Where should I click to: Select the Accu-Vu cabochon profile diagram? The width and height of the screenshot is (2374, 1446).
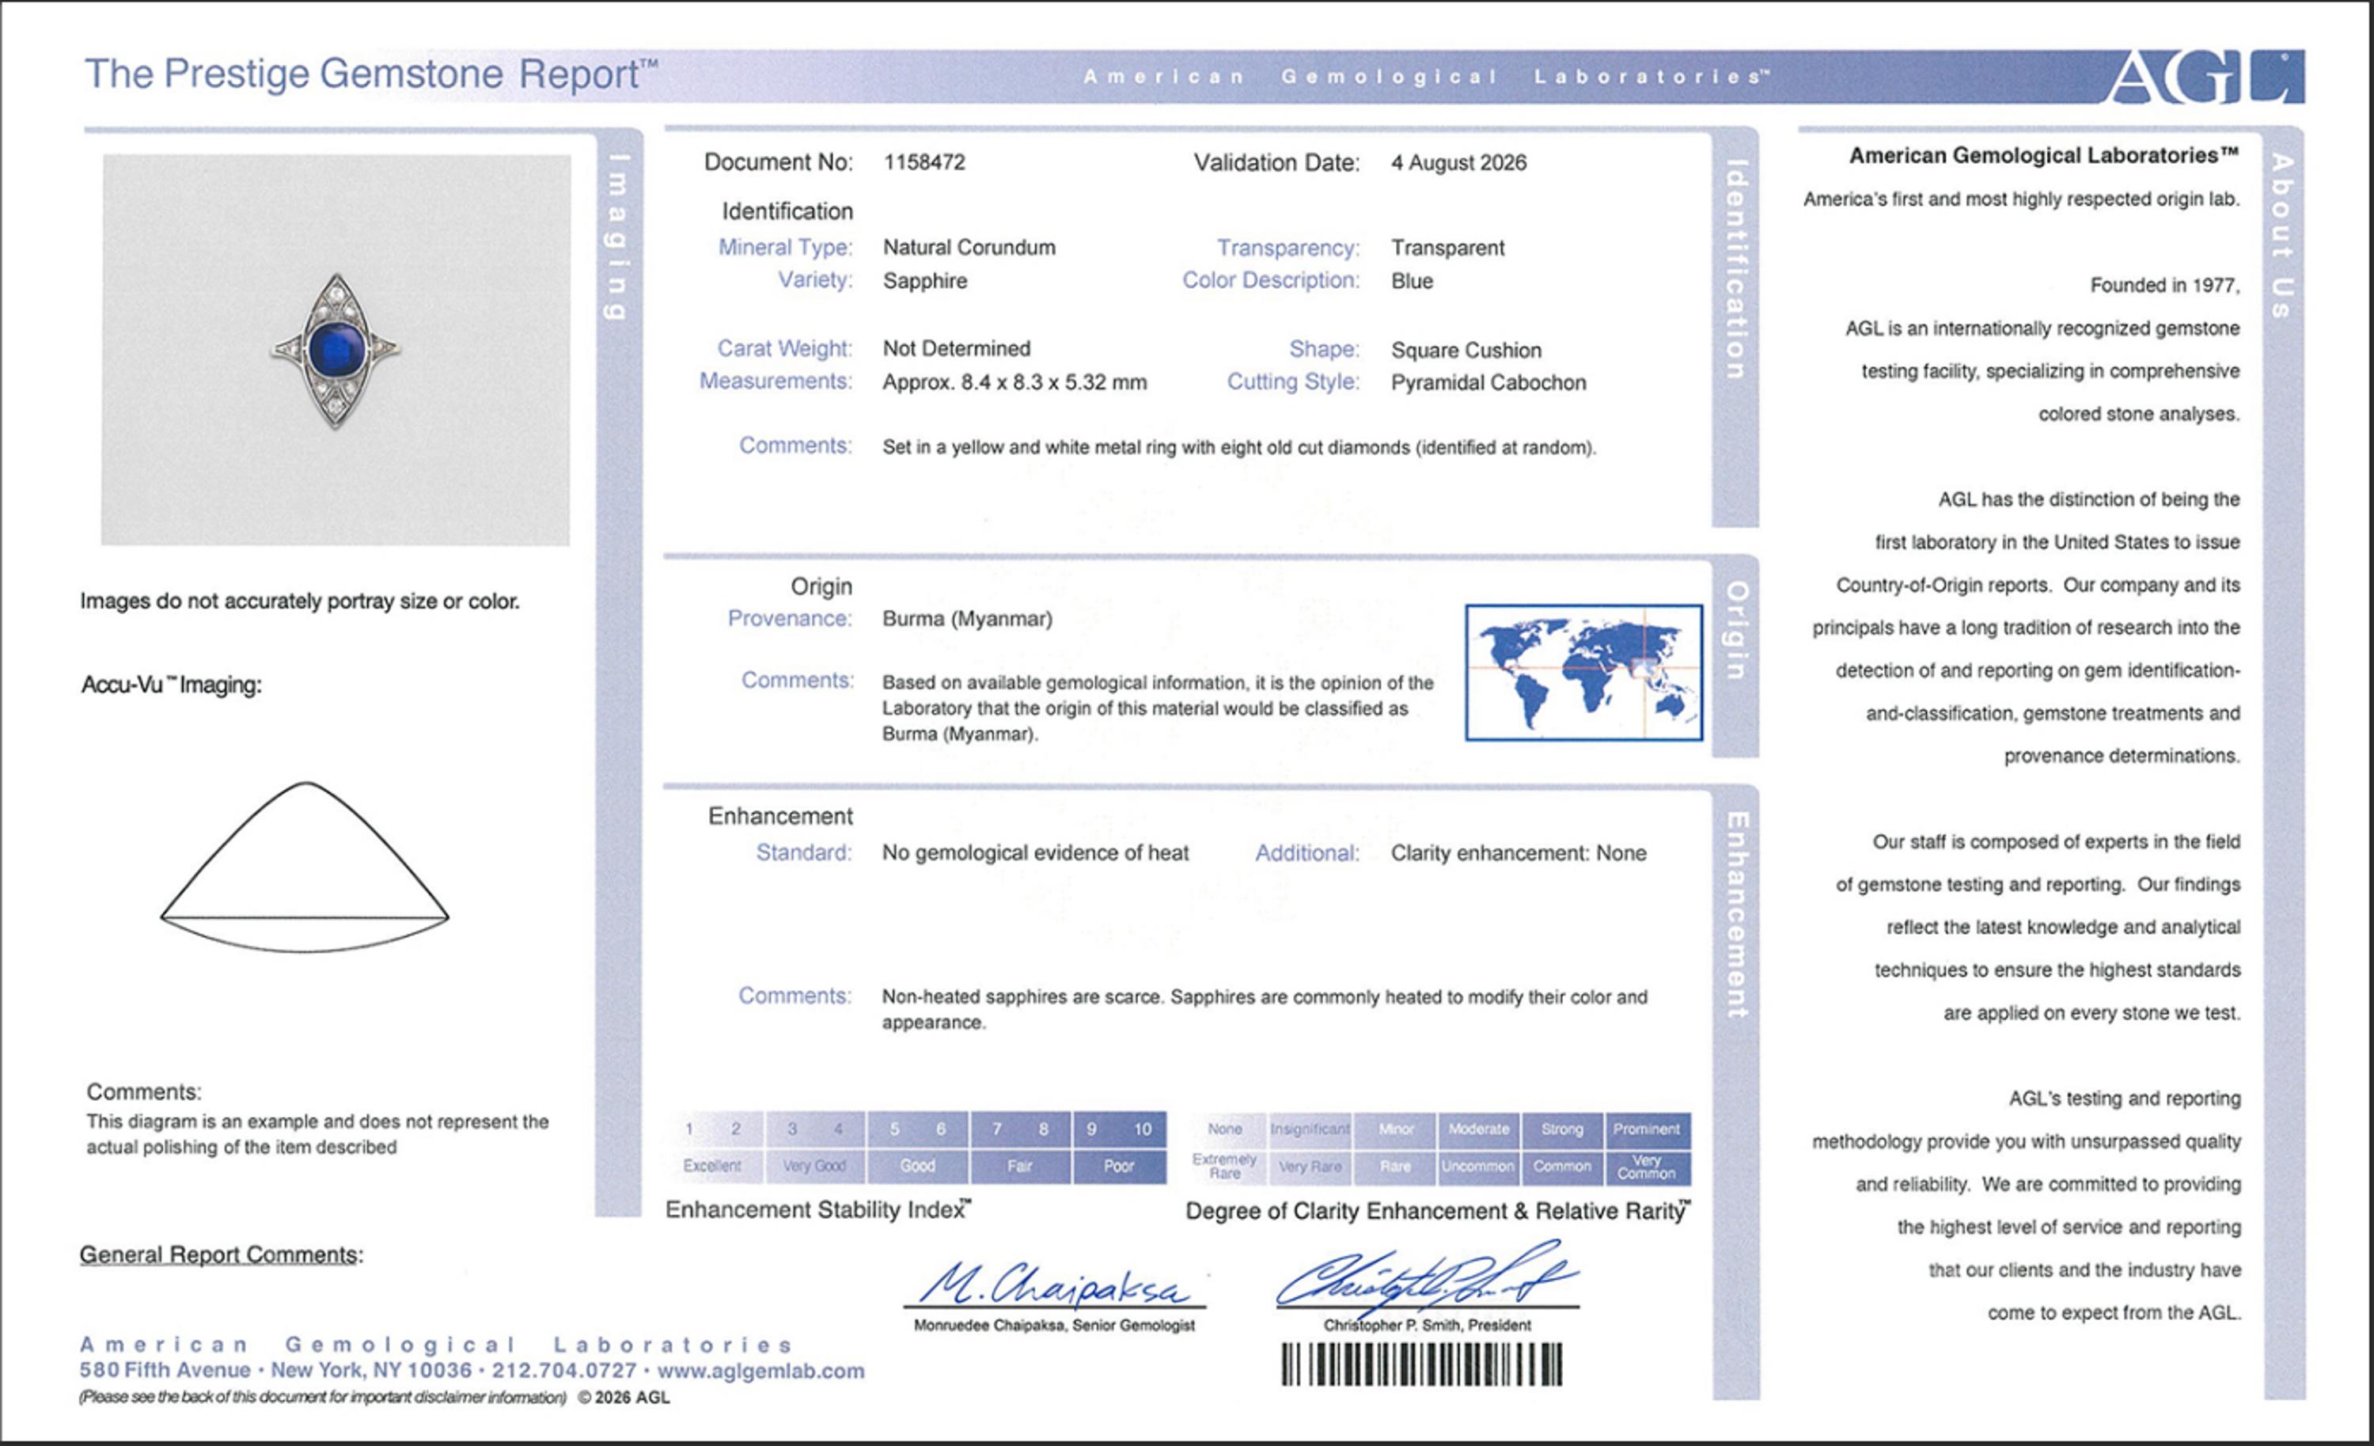click(x=305, y=867)
